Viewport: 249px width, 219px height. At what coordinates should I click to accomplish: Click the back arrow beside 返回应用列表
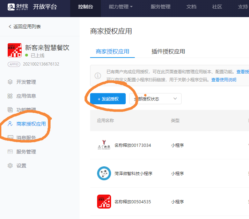(x=10, y=27)
